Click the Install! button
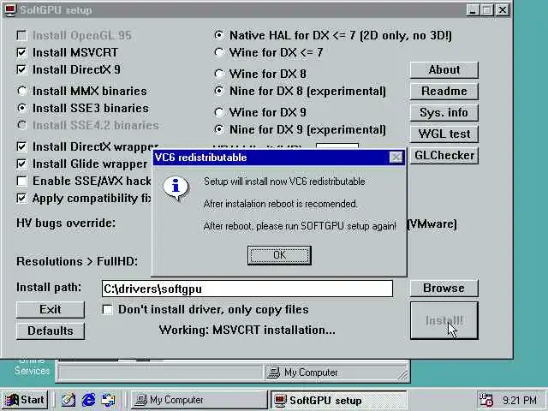The height and width of the screenshot is (411, 548). point(444,320)
